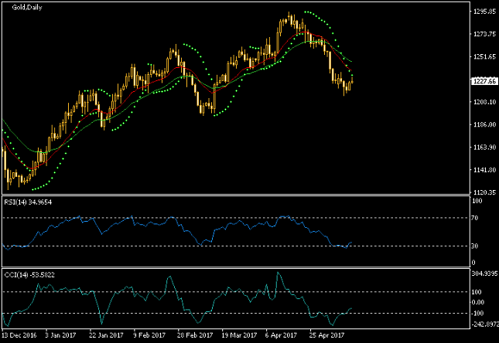Click the CCI 304.9395 scale label
Screen dimensions: 499x343
(484, 273)
